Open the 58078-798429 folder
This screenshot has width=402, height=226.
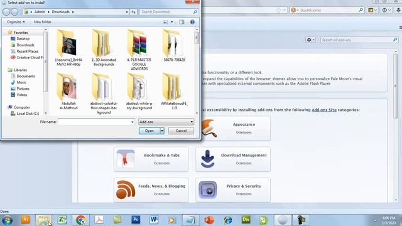(x=175, y=46)
